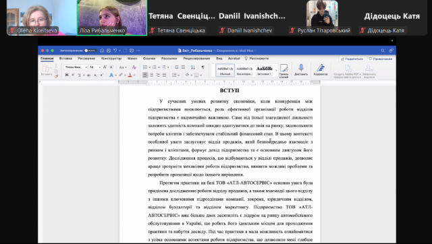Select the Заголовок 1 style thumbnail
Image resolution: width=432 pixels, height=244 pixels.
[x=264, y=70]
